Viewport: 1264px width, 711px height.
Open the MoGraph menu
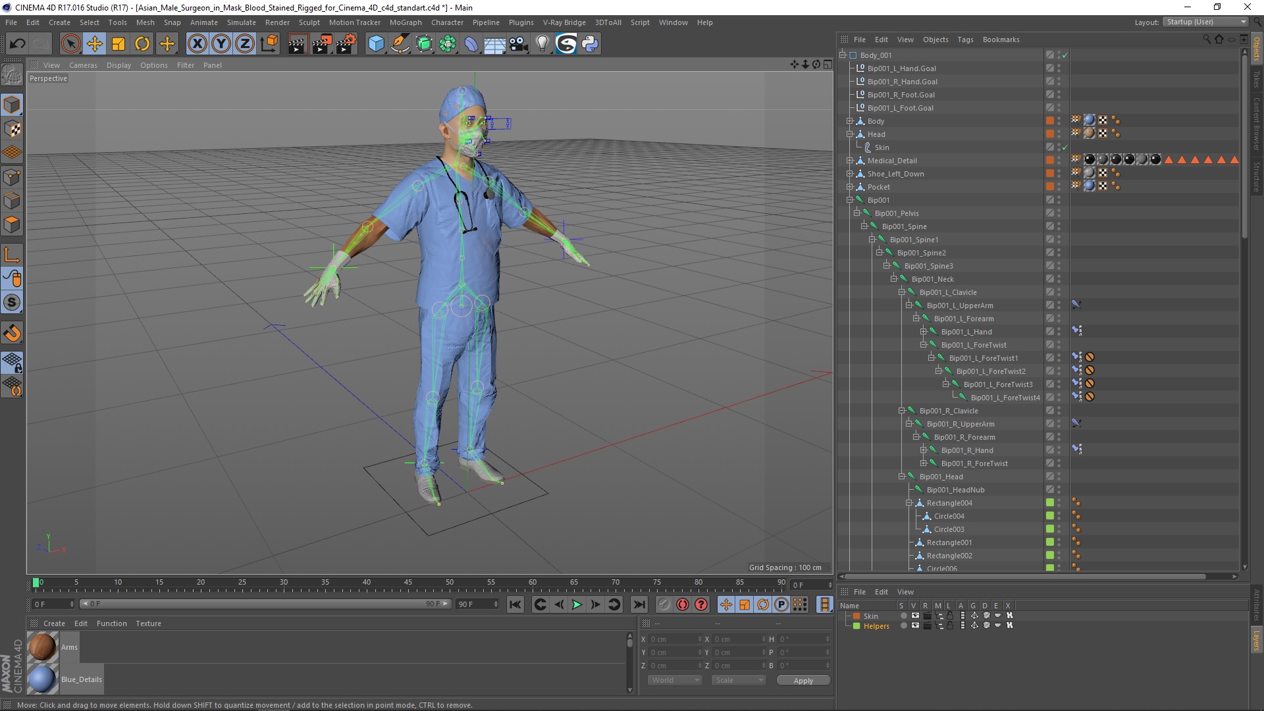406,22
